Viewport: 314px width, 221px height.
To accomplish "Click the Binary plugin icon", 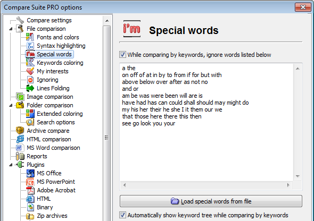I will [30, 207].
